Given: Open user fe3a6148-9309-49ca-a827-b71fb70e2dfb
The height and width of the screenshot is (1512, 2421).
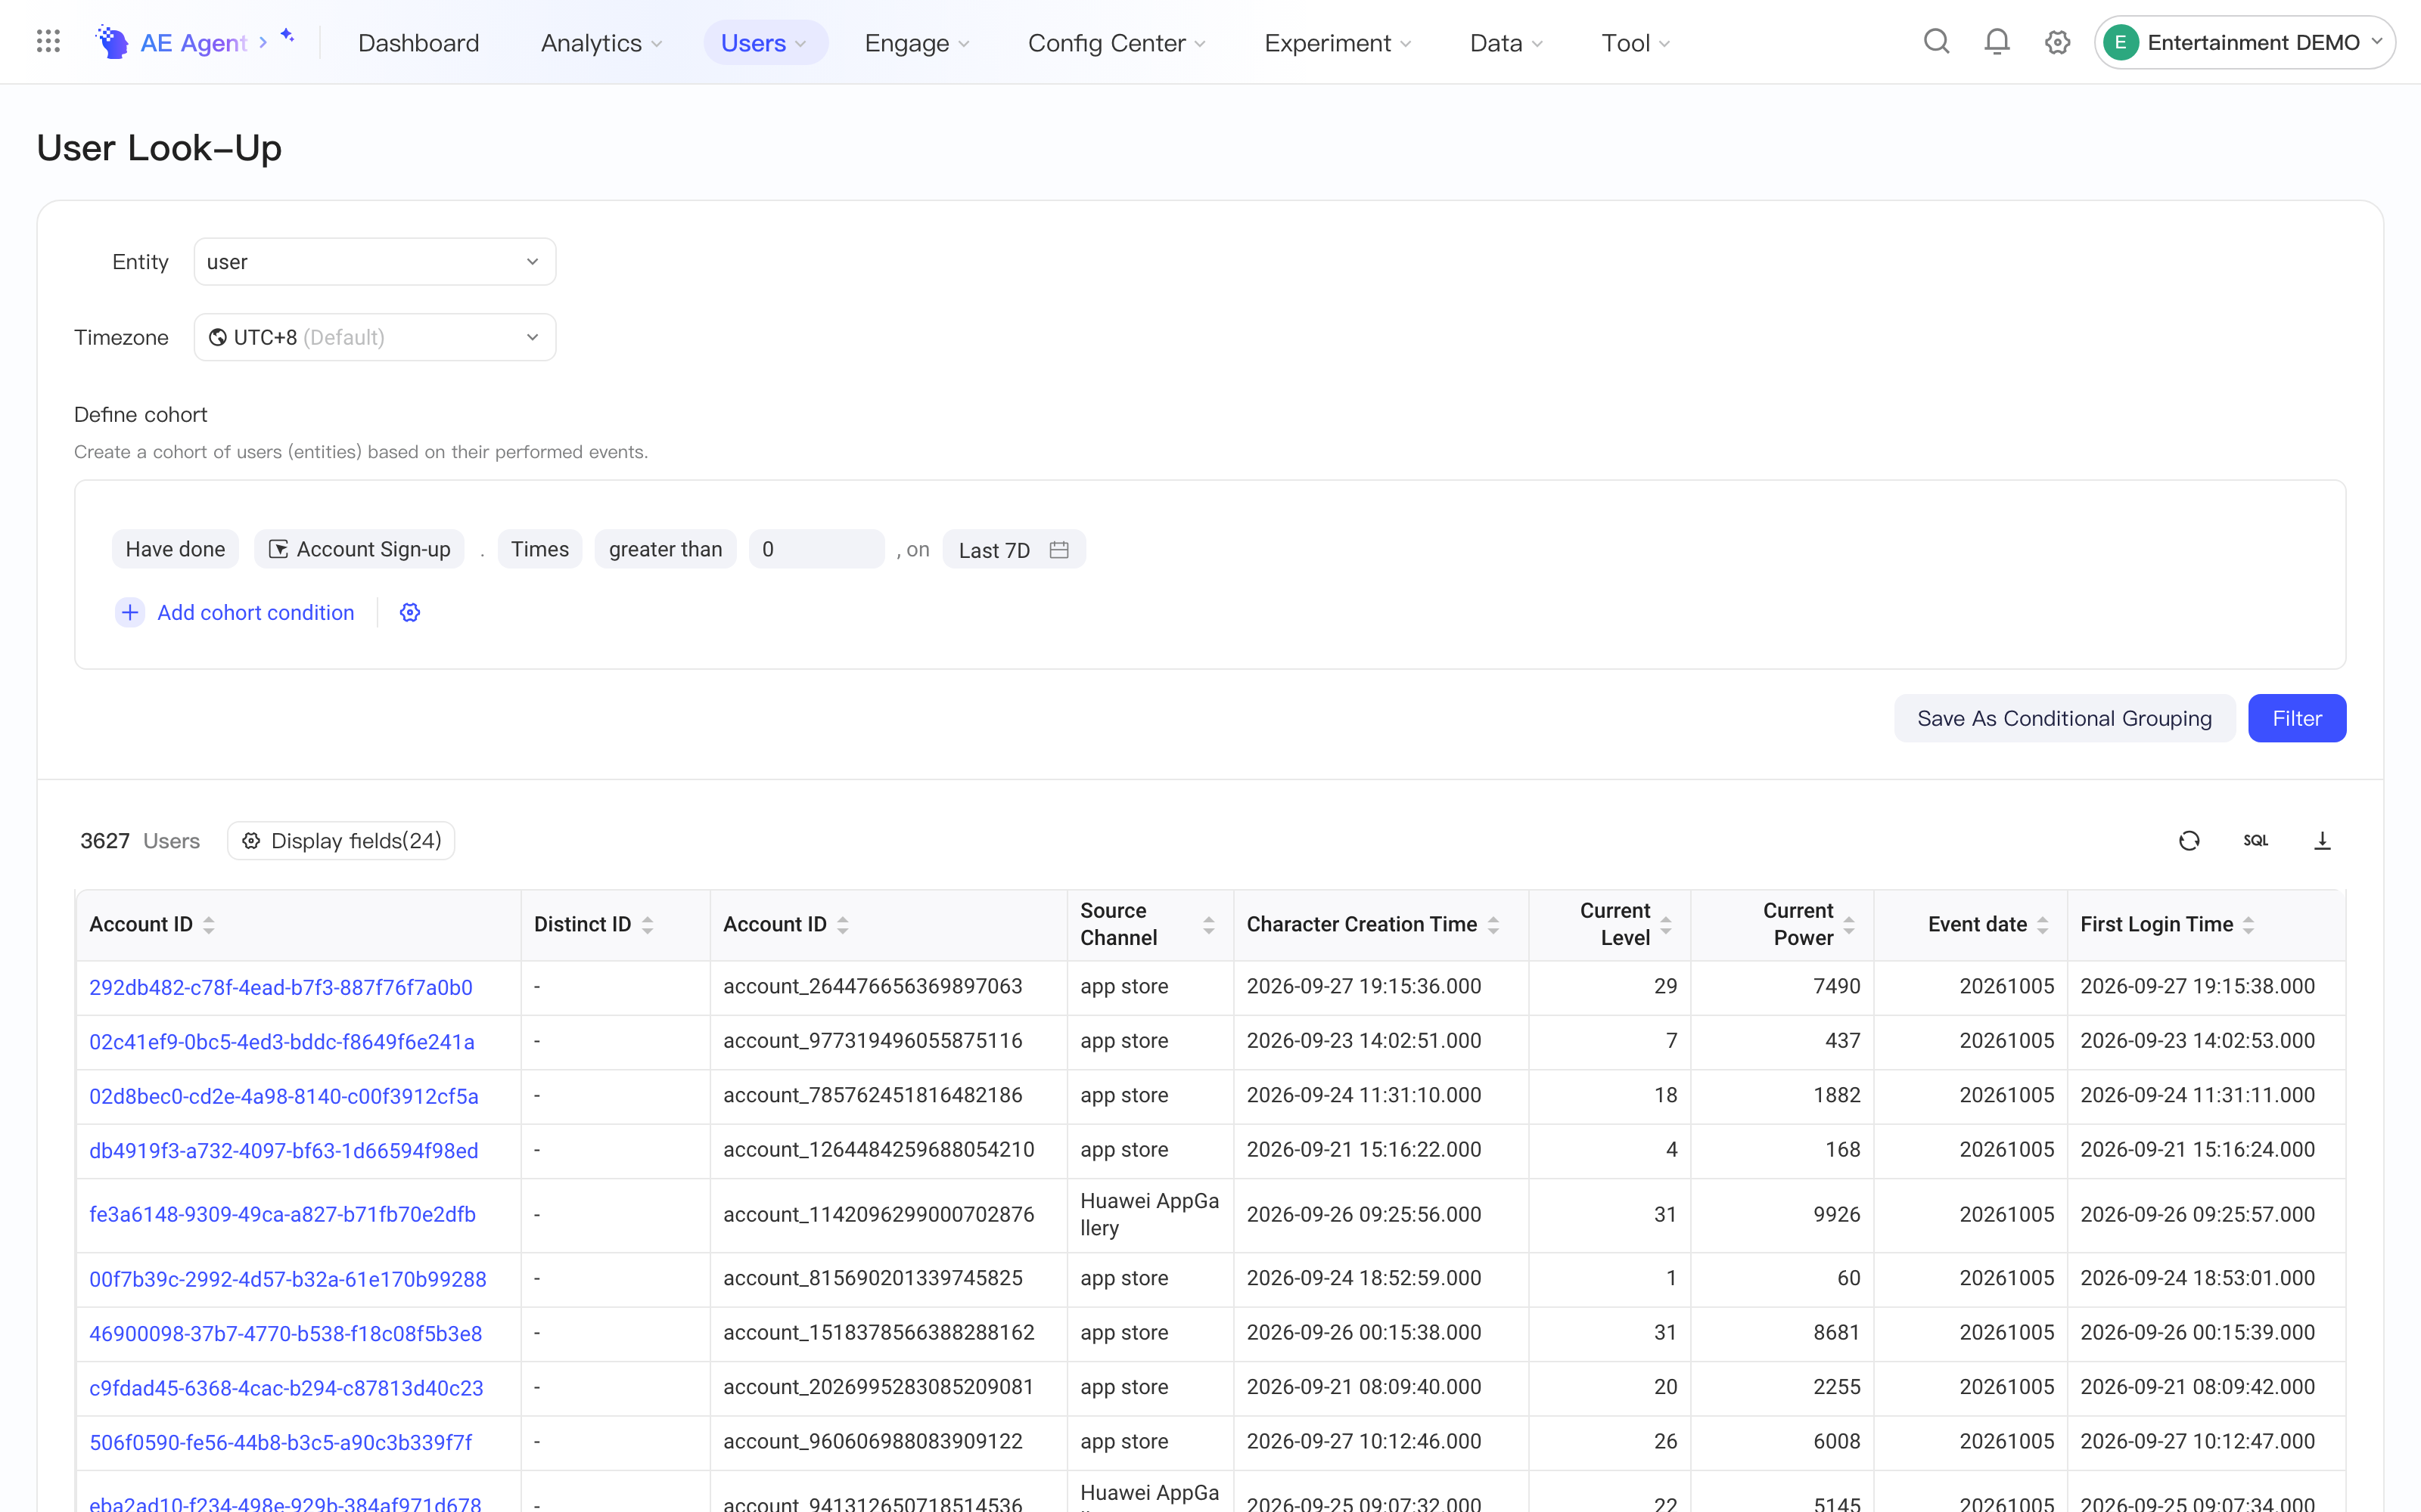Looking at the screenshot, I should tap(282, 1214).
